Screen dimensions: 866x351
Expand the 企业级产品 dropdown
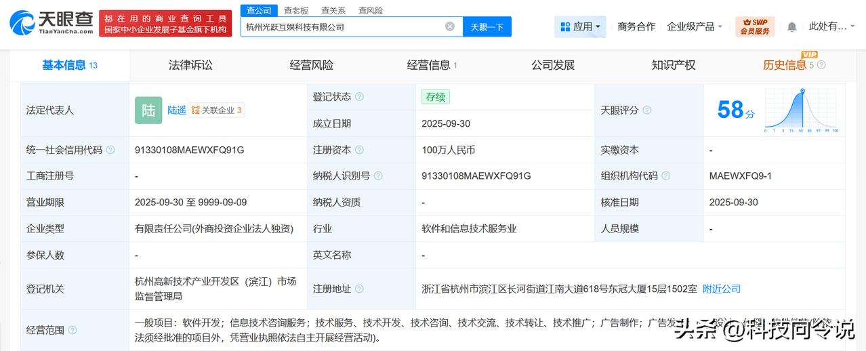[695, 26]
